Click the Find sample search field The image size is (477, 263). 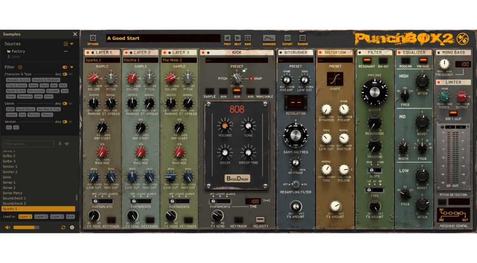click(x=28, y=144)
